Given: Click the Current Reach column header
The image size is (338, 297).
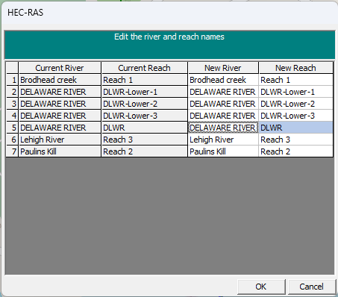Looking at the screenshot, I should point(144,68).
